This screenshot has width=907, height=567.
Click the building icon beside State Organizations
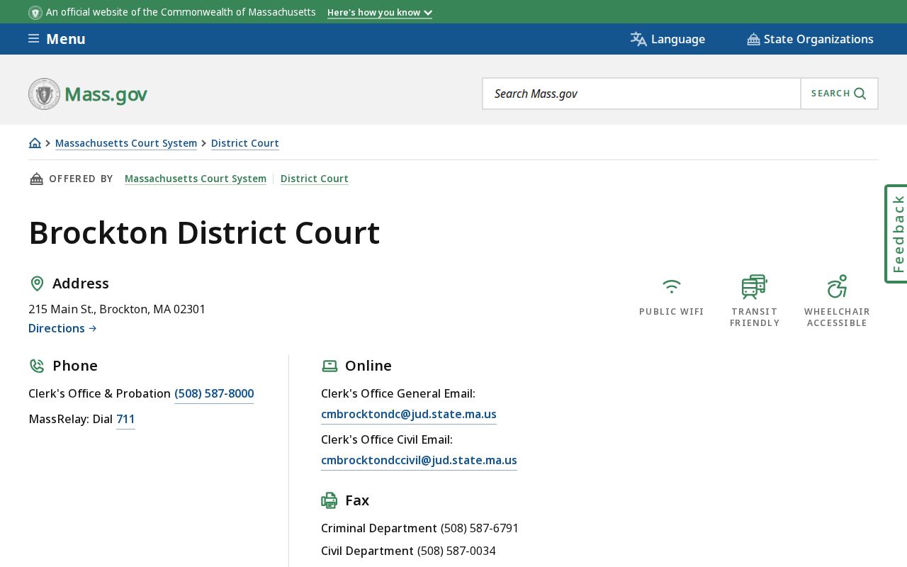[753, 39]
